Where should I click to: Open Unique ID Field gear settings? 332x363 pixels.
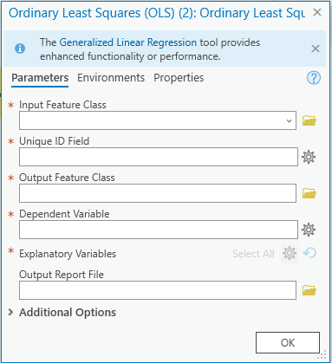coord(309,157)
